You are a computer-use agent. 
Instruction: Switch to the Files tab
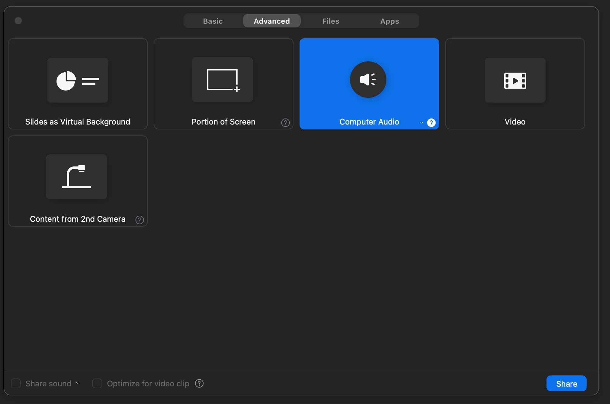pos(331,21)
